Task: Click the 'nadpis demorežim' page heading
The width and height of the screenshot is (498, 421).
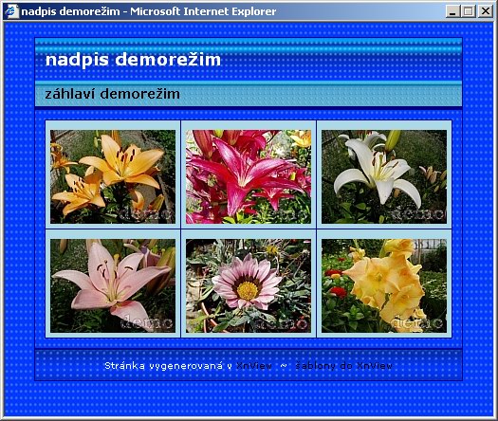Action: click(x=133, y=60)
